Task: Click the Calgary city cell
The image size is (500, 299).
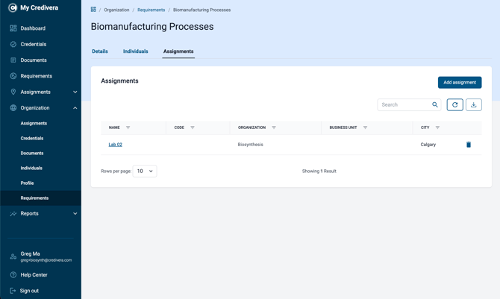Action: coord(428,145)
